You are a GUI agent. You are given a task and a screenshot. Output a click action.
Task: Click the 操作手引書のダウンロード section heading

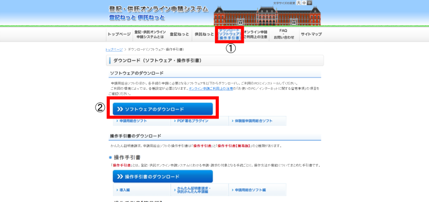point(135,136)
